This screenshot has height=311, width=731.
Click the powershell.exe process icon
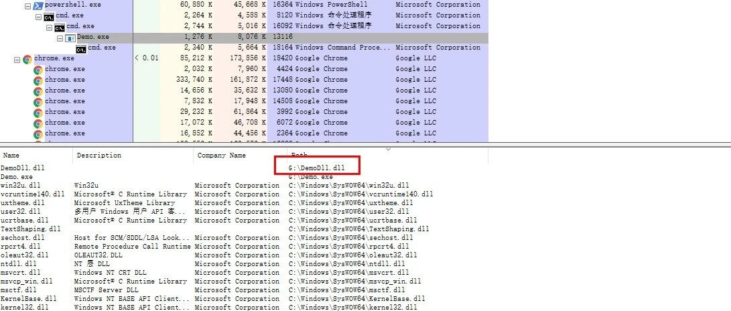point(38,5)
